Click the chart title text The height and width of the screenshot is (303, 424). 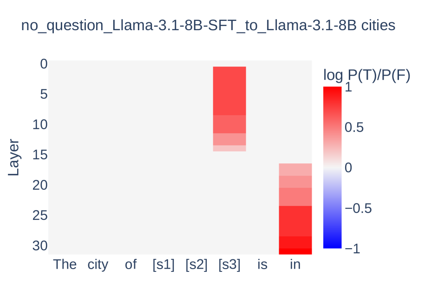[208, 26]
